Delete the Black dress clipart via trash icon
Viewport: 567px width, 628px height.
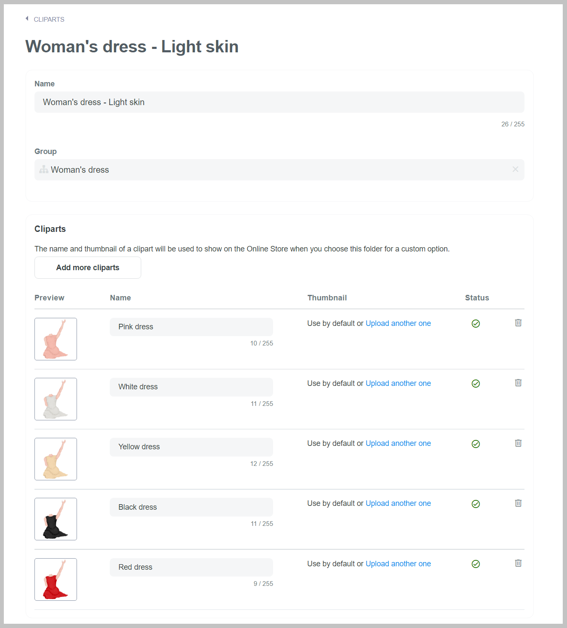(x=518, y=503)
